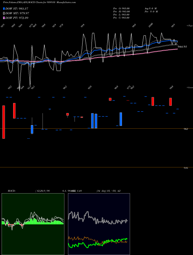Open the dark blue ADX indicator panel
This screenshot has height=255, width=193.
coord(99,224)
